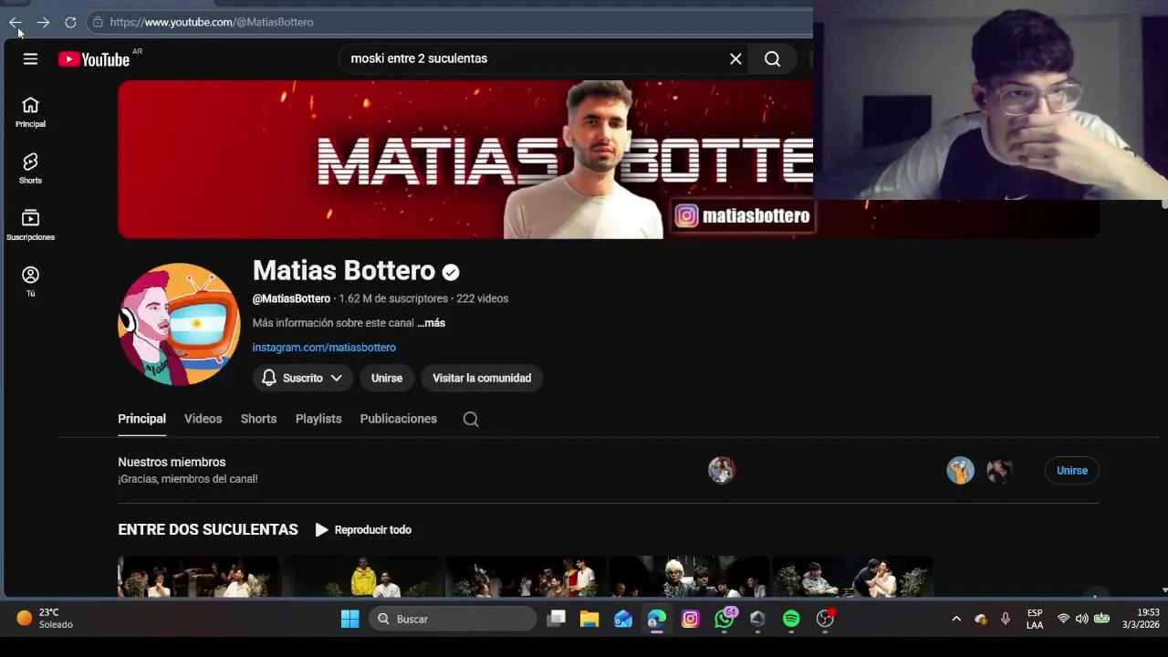Open Suscripciones in the left sidebar

pyautogui.click(x=30, y=225)
